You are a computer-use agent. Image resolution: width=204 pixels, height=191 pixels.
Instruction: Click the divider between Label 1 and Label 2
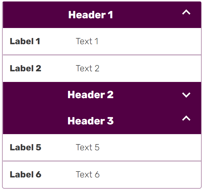coord(102,55)
